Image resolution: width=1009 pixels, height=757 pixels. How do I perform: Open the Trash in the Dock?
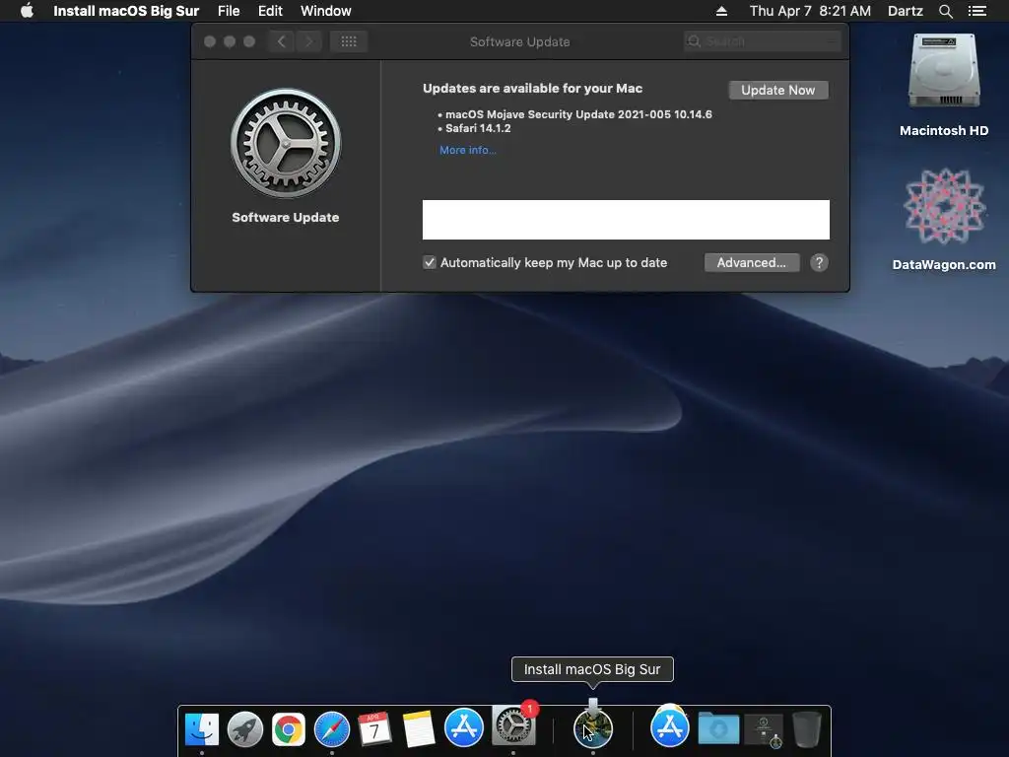tap(806, 728)
